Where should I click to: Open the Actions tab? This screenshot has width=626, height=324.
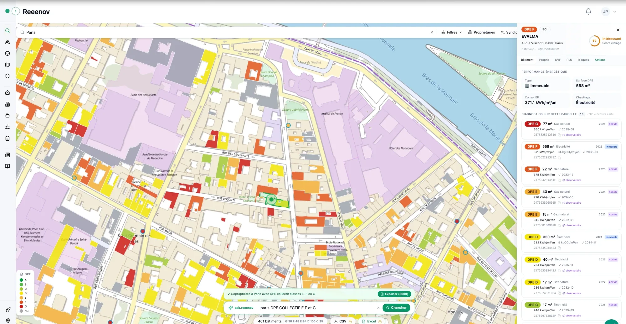tap(600, 60)
